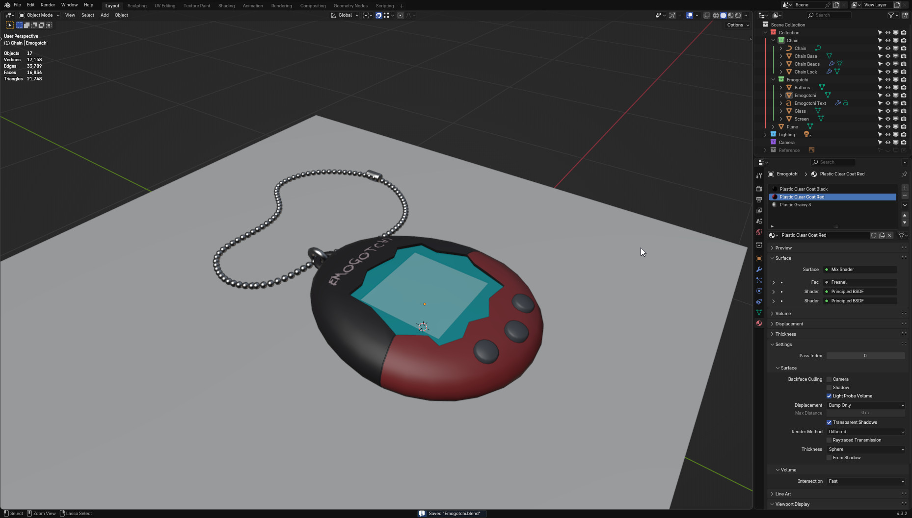Switch to UV Editing workspace tab
Viewport: 912px width, 518px height.
[165, 6]
